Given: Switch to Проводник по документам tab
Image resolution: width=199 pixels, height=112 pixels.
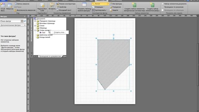Looking at the screenshot, I should [x=50, y=56].
